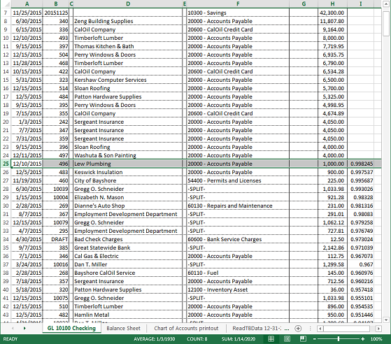Select column D header
This screenshot has height=344, width=391.
click(128, 3)
